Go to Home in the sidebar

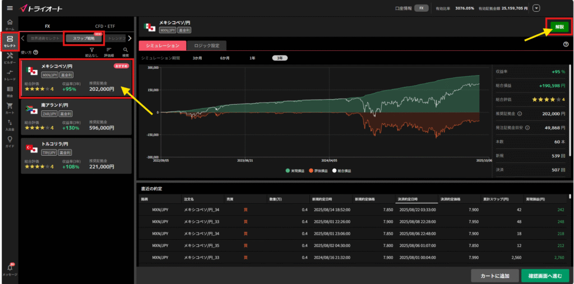(10, 24)
